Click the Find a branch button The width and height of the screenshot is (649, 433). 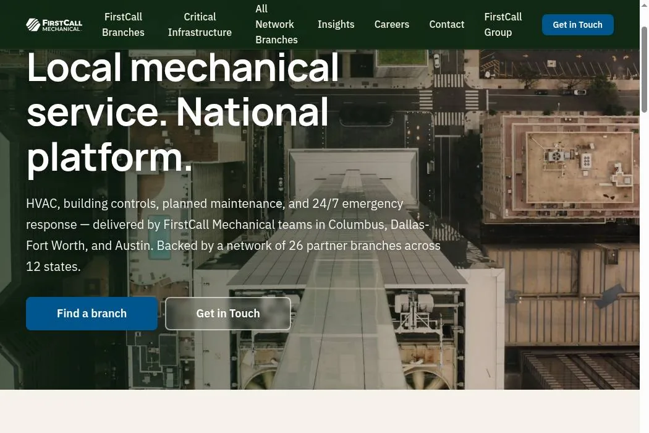(x=91, y=314)
